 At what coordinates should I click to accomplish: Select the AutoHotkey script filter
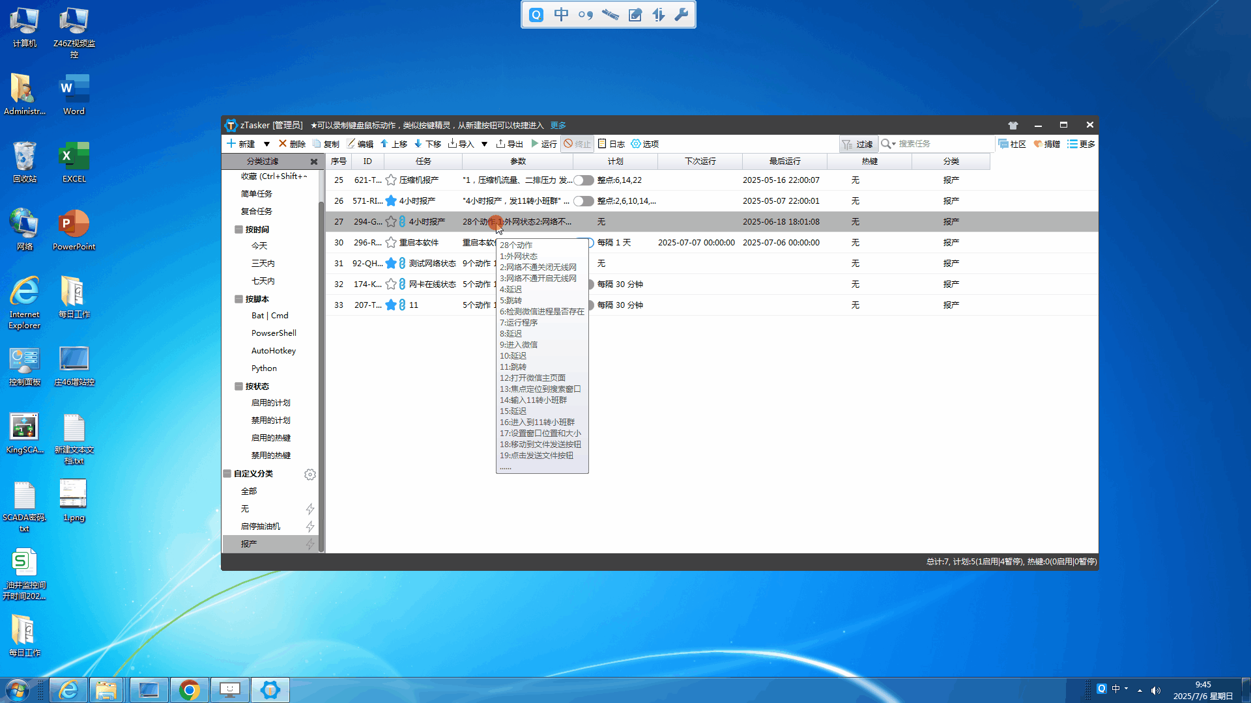274,350
